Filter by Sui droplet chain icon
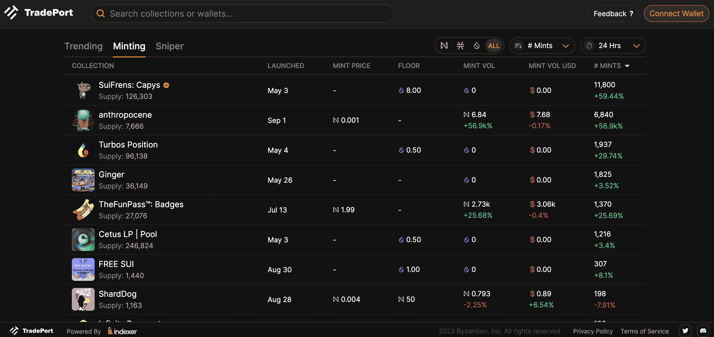The height and width of the screenshot is (337, 714). tap(476, 46)
